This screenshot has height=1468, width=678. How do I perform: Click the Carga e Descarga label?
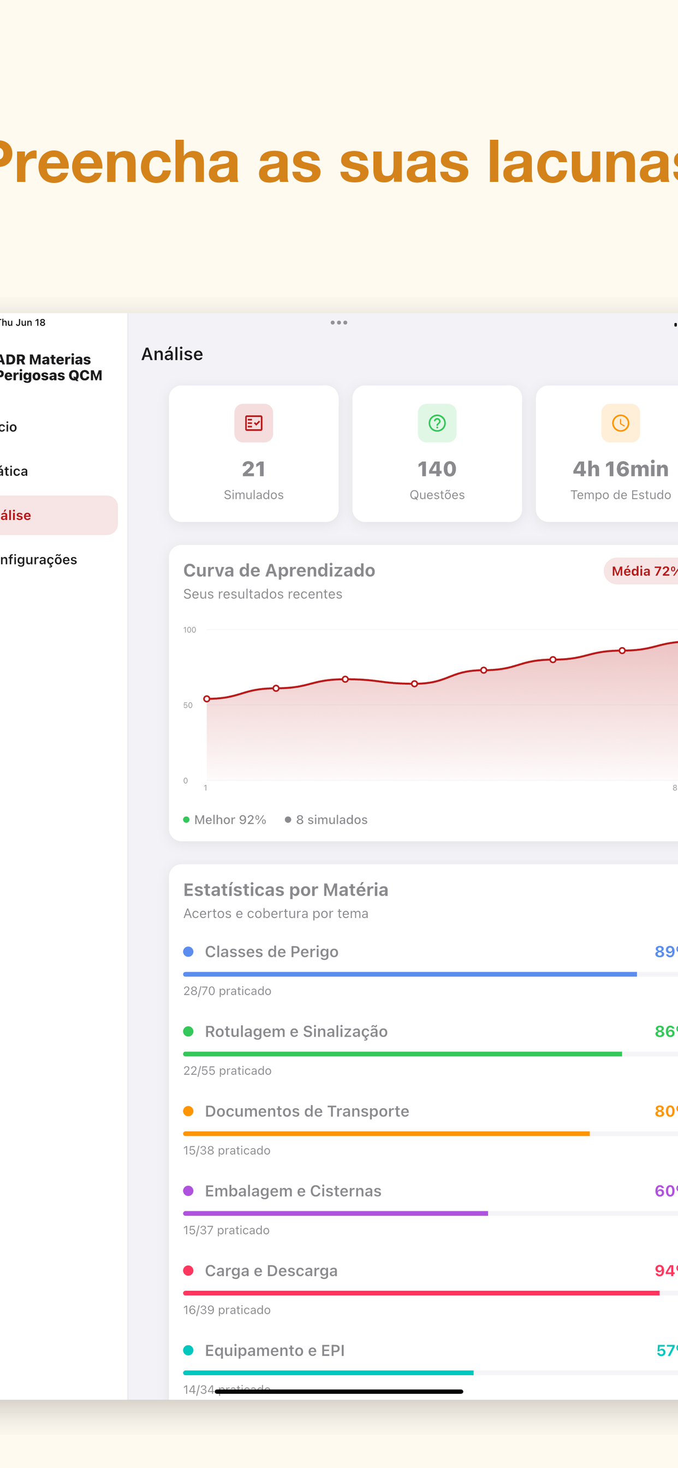[x=271, y=1271]
